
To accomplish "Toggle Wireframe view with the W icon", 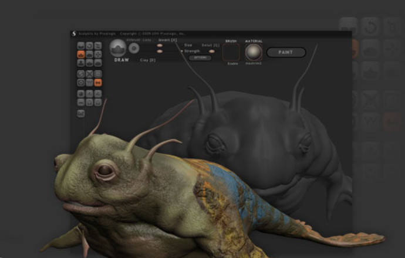I will click(89, 83).
